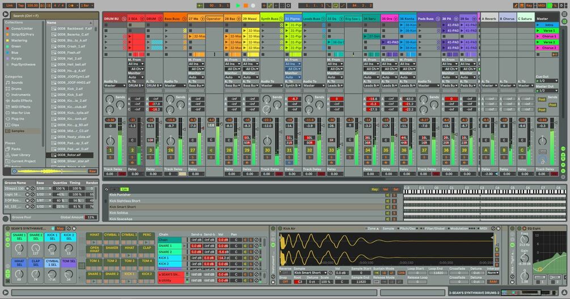Click the Global Amount 12% groove field

tap(91, 217)
